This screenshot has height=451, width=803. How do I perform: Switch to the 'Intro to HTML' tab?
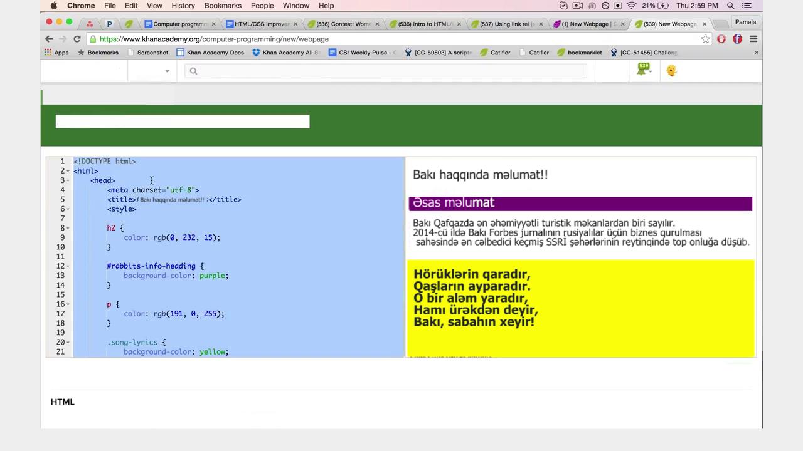(425, 24)
